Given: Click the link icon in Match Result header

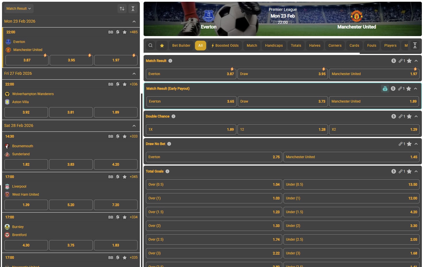Looking at the screenshot, I should pos(401,61).
